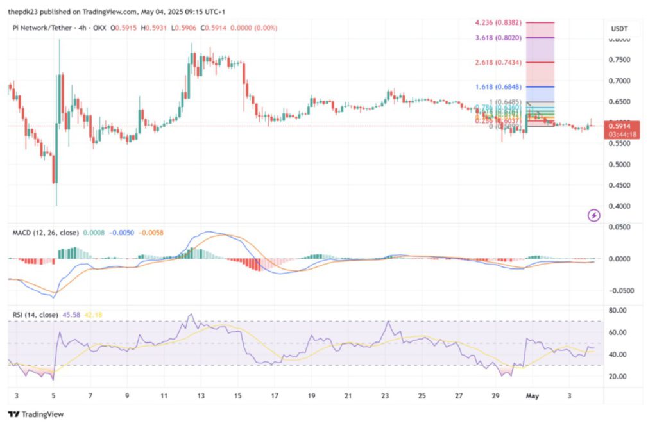This screenshot has width=657, height=426.
Task: Click the 40.00 RSI axis label
Action: tap(618, 354)
